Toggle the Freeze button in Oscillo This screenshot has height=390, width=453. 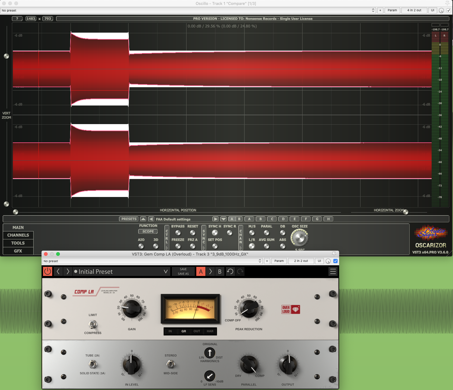(178, 246)
